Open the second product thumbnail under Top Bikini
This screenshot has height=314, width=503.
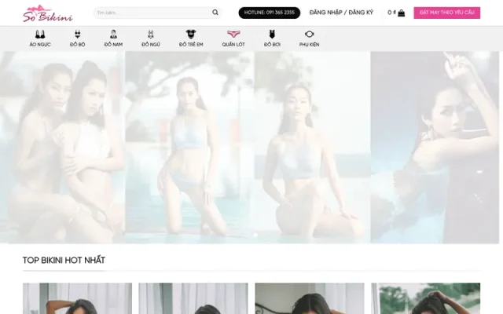coord(193,298)
